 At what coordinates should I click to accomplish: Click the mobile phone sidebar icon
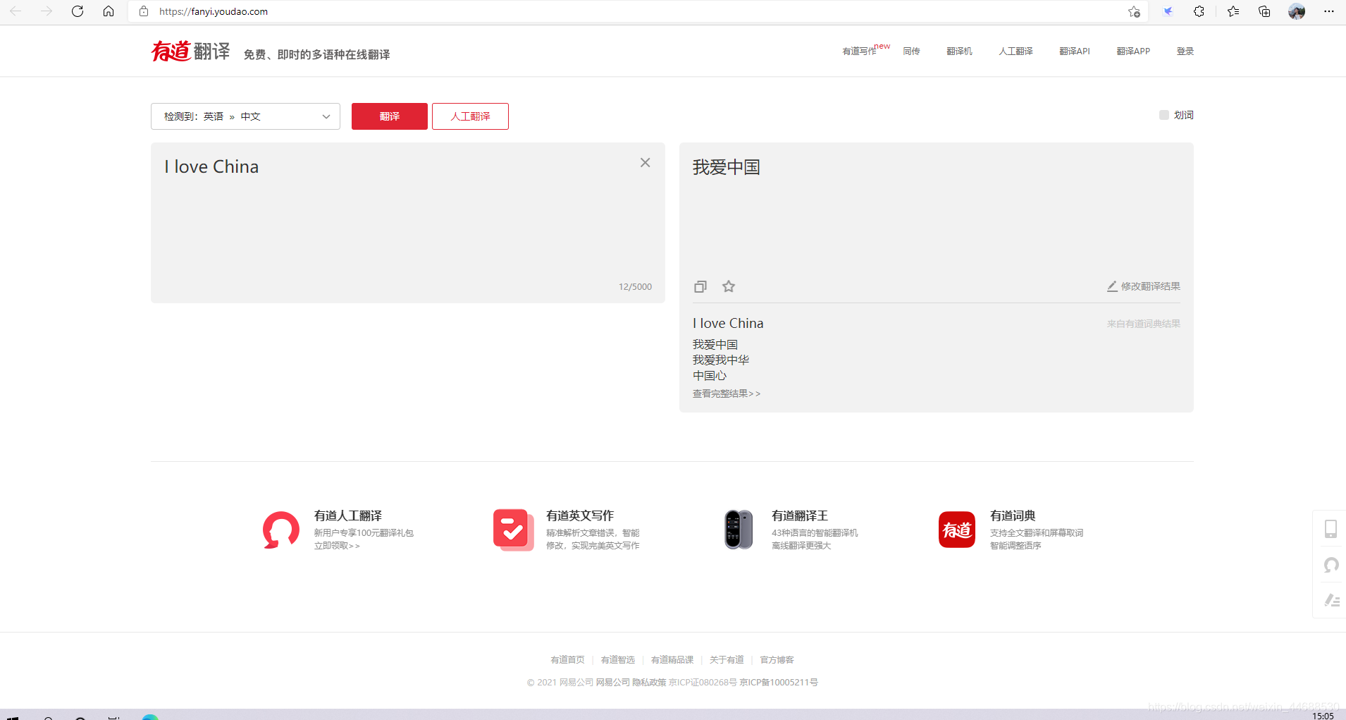tap(1330, 529)
